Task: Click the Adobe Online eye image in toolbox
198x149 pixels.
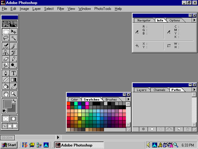Action: click(10, 24)
